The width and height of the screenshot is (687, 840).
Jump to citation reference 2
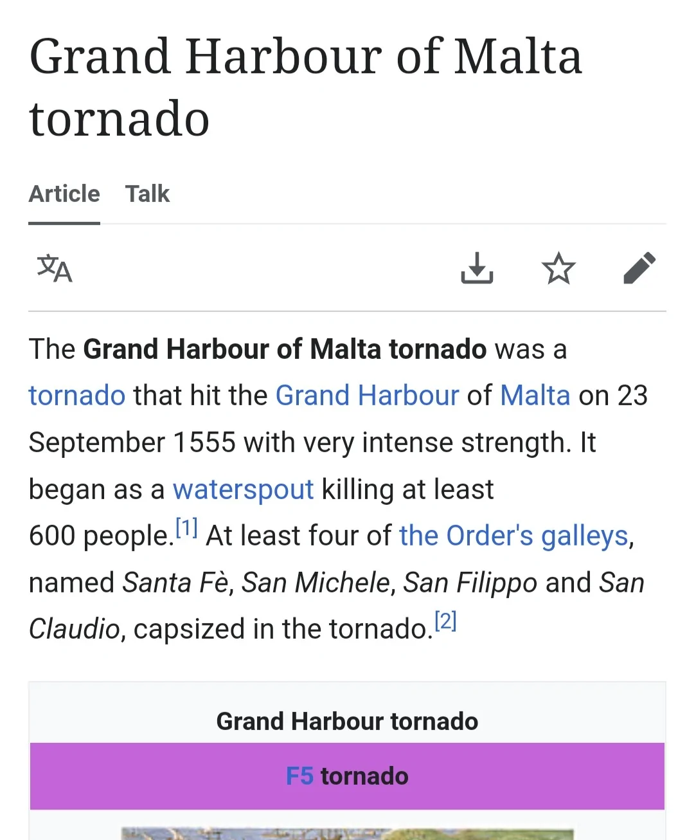pyautogui.click(x=445, y=621)
